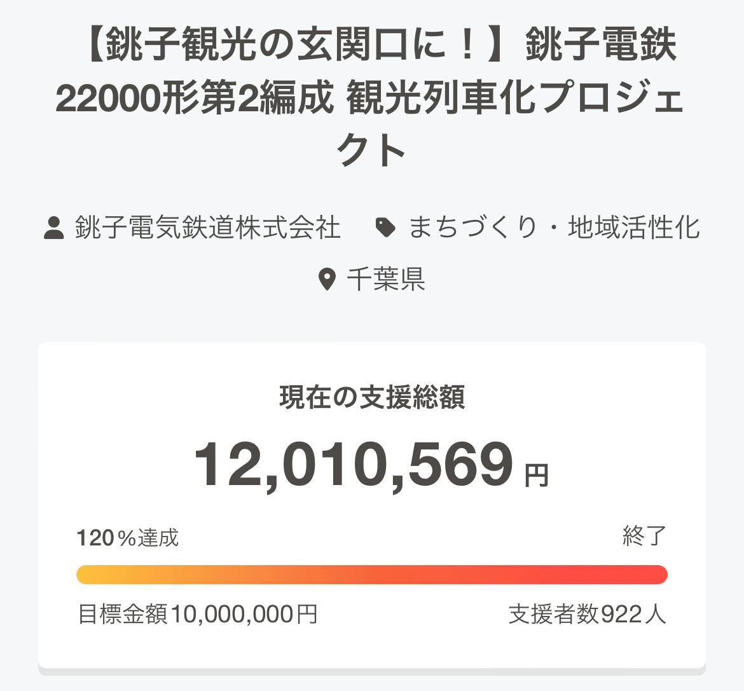Click the 120%達成 achievement label

(128, 538)
